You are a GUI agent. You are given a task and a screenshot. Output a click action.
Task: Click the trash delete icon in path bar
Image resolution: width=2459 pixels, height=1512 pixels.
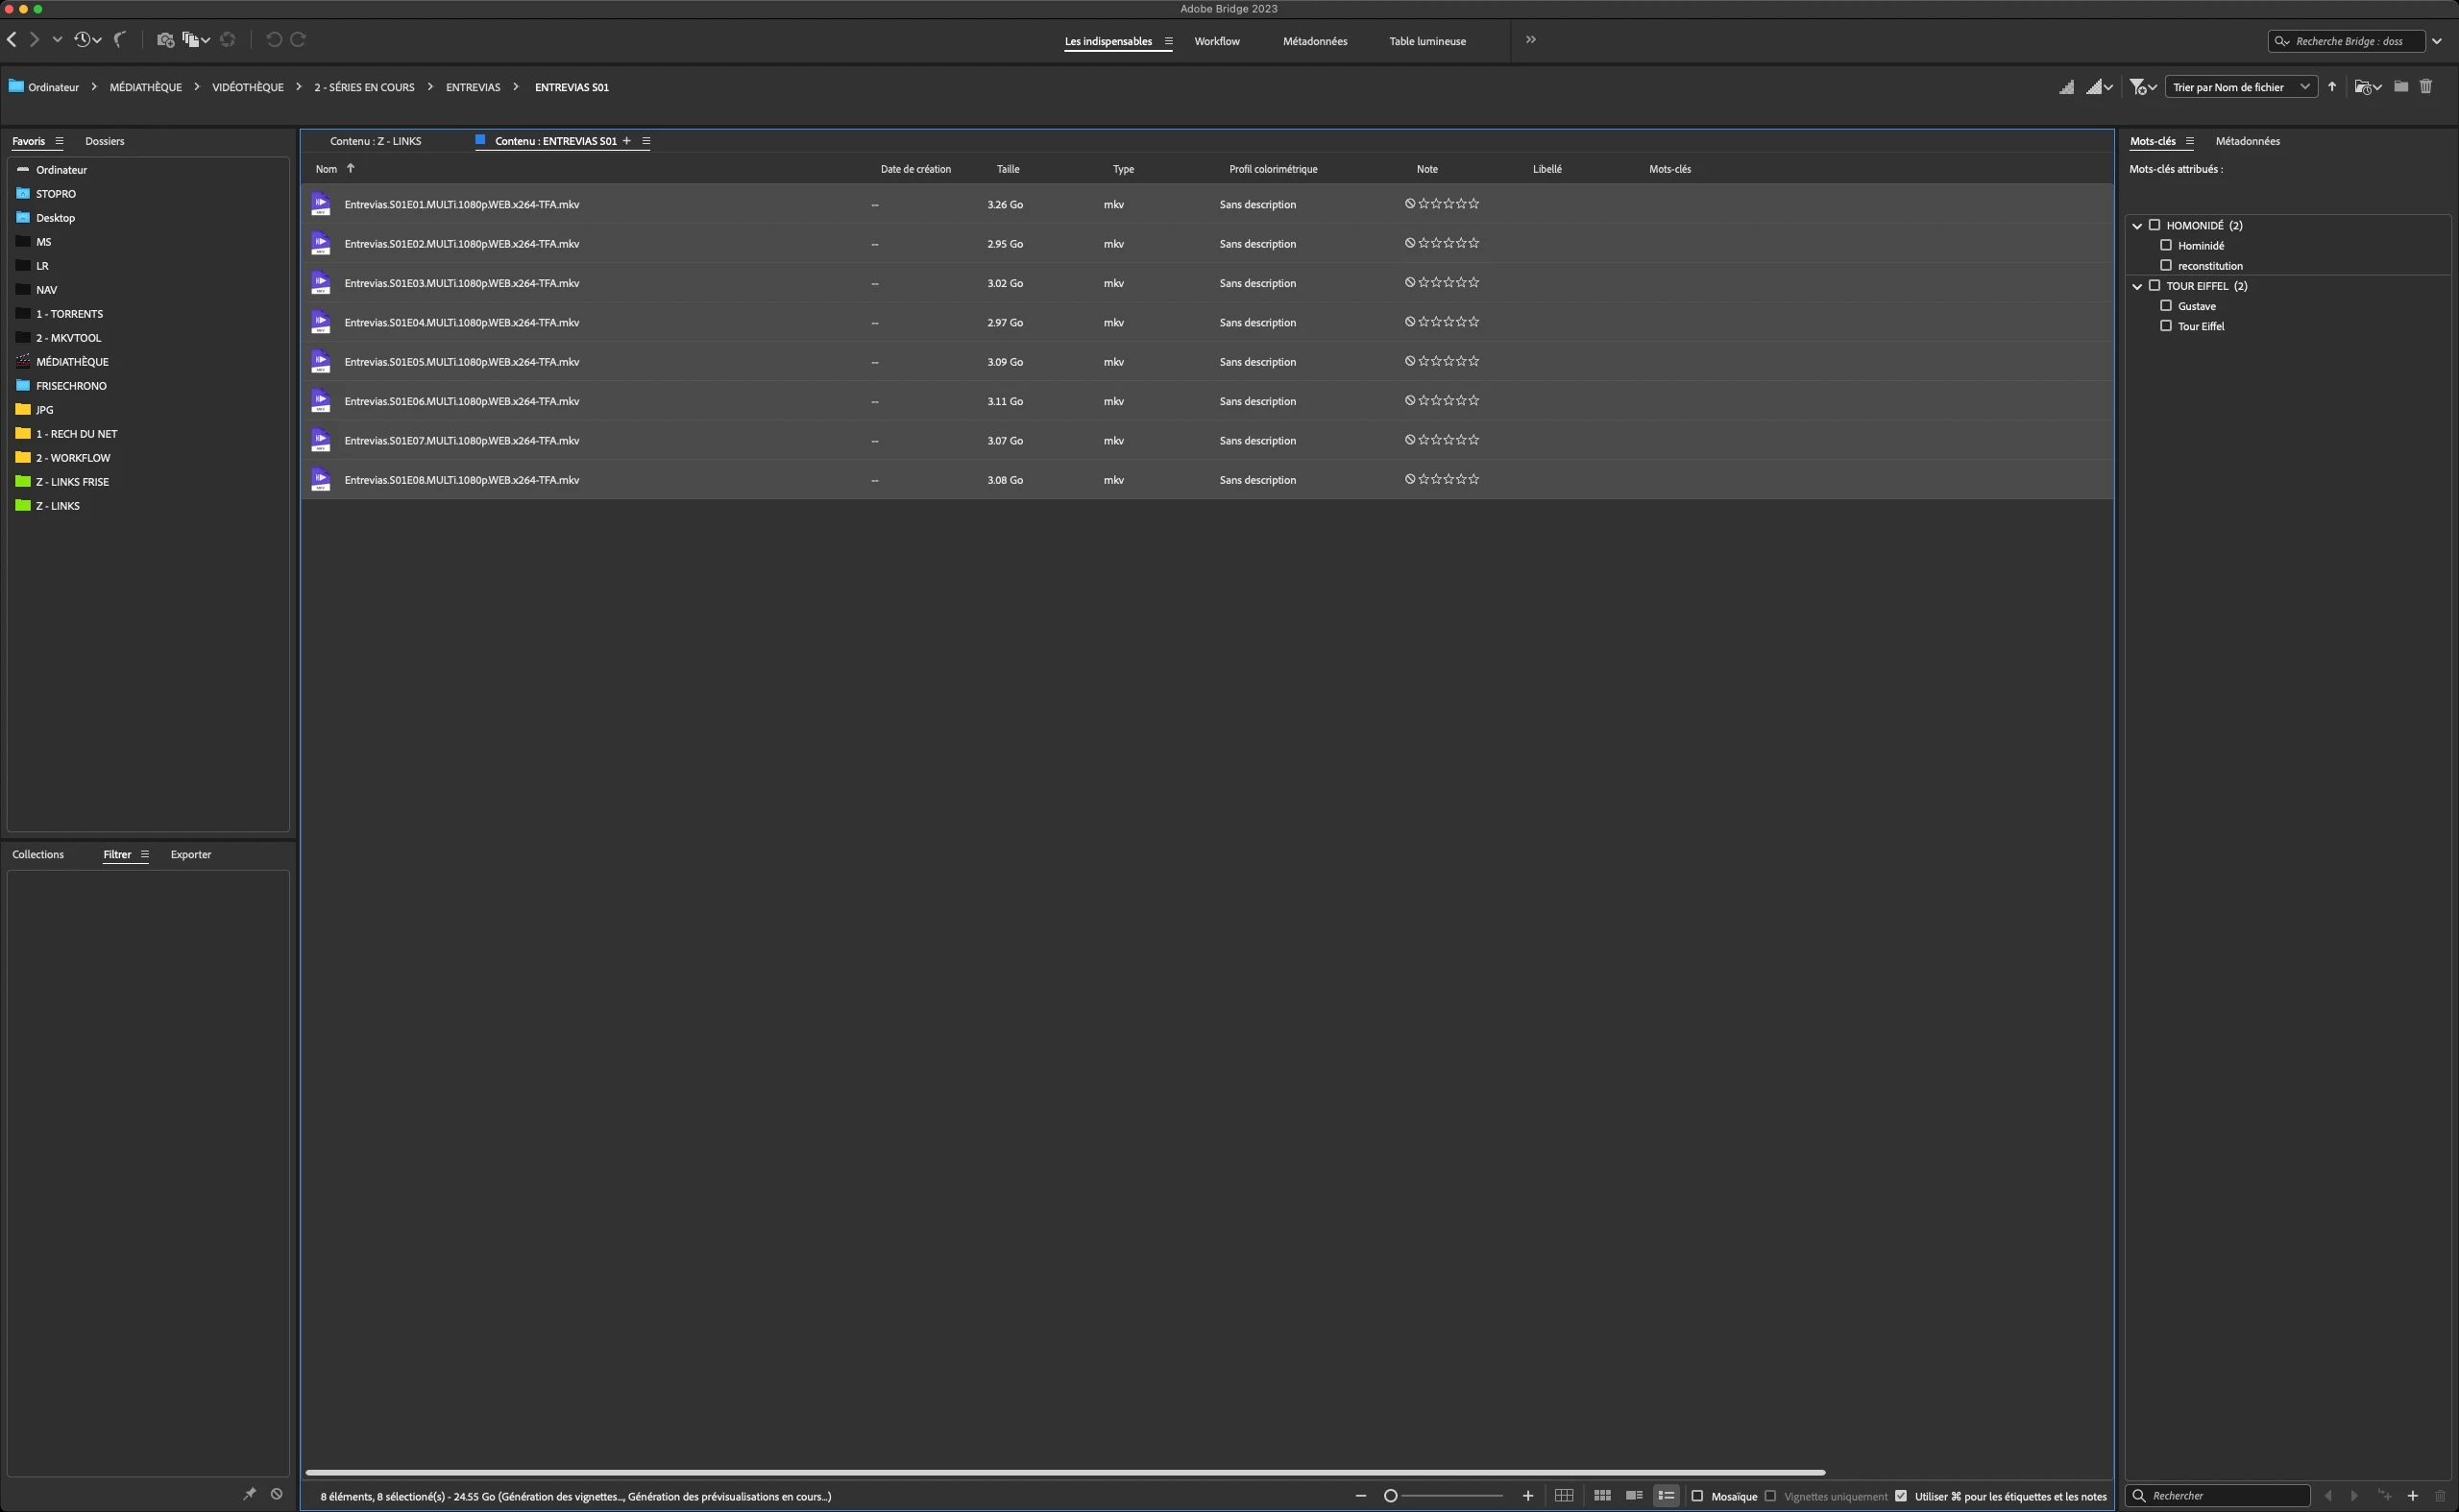coord(2426,87)
